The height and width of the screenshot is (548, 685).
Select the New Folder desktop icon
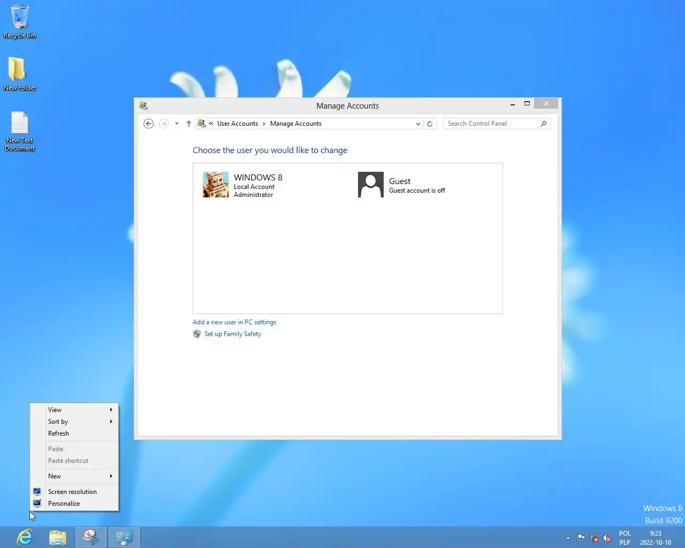pyautogui.click(x=20, y=74)
